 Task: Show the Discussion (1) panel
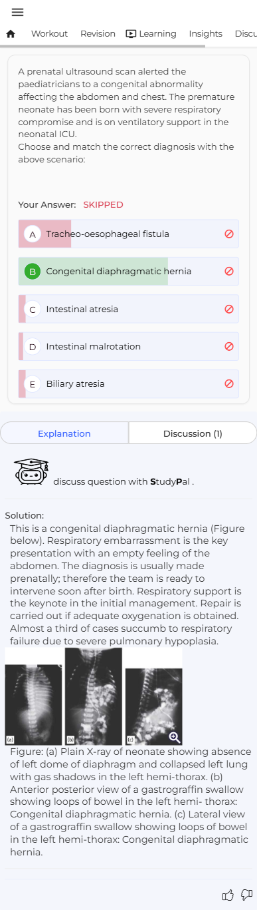coord(193,433)
